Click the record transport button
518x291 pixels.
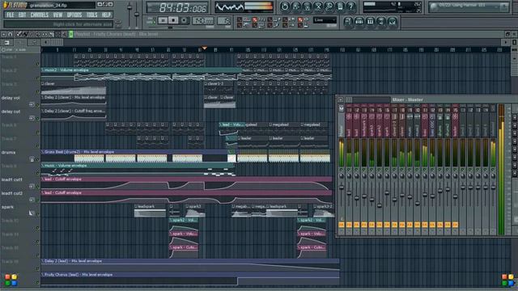click(x=184, y=20)
